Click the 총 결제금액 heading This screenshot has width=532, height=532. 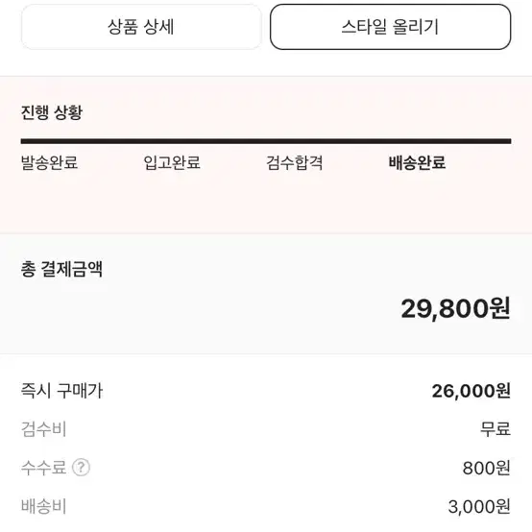tap(61, 270)
